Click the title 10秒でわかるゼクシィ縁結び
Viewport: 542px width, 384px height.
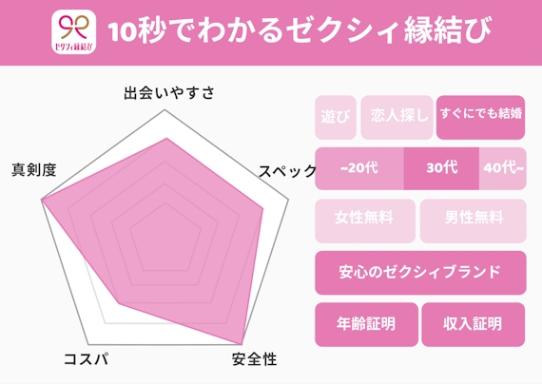point(300,30)
